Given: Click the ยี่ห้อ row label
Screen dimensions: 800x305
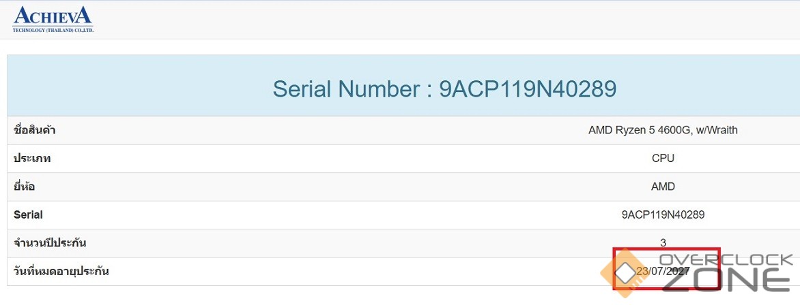Looking at the screenshot, I should click(x=24, y=187).
